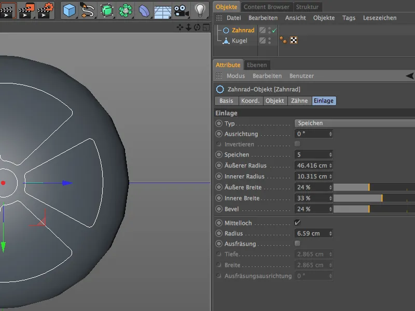This screenshot has height=311, width=415.
Task: Click the Invertieren checkbox
Action: tap(297, 144)
